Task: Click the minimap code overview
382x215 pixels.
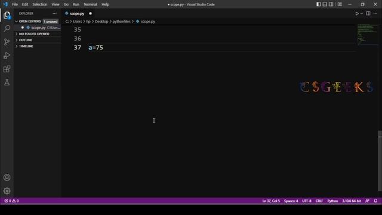Action: point(367,35)
